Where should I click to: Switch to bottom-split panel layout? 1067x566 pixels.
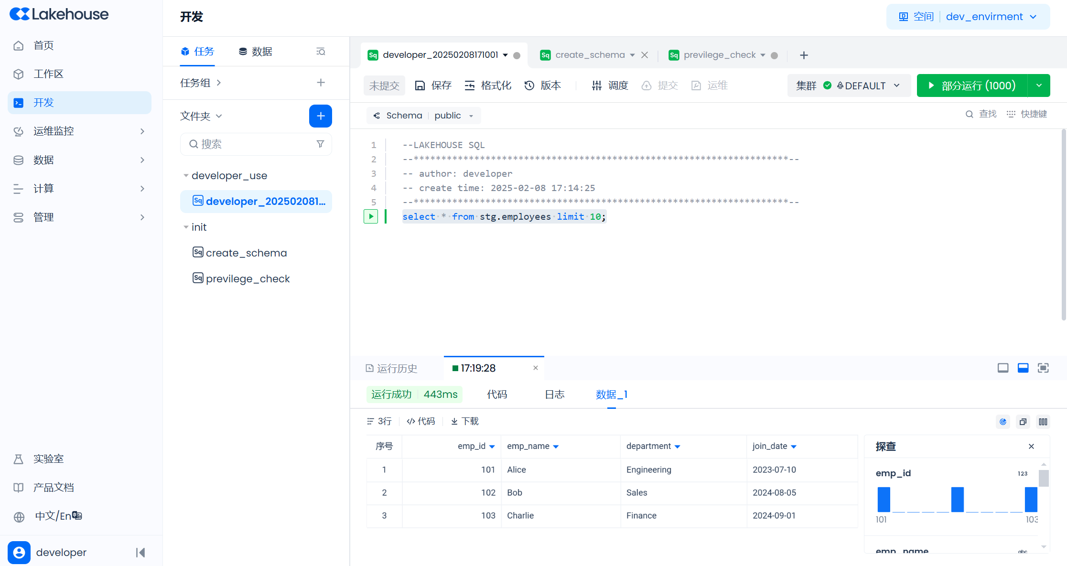1023,368
